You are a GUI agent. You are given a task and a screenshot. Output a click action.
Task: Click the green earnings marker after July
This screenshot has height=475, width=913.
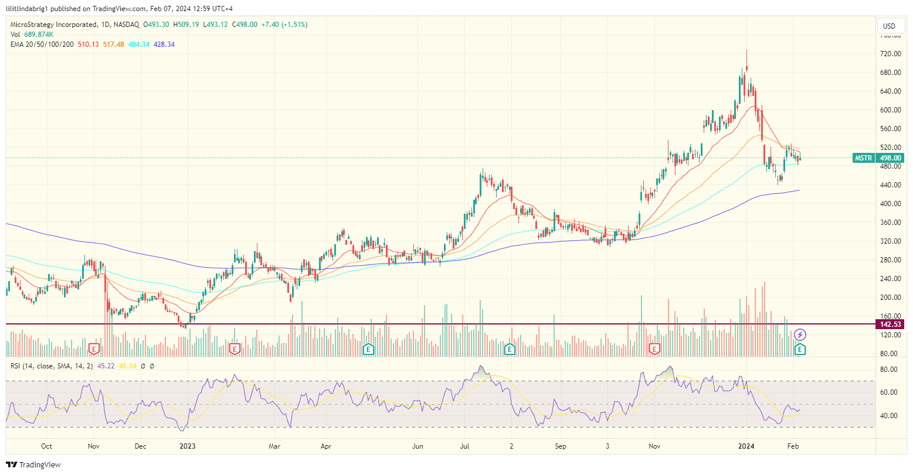[510, 349]
